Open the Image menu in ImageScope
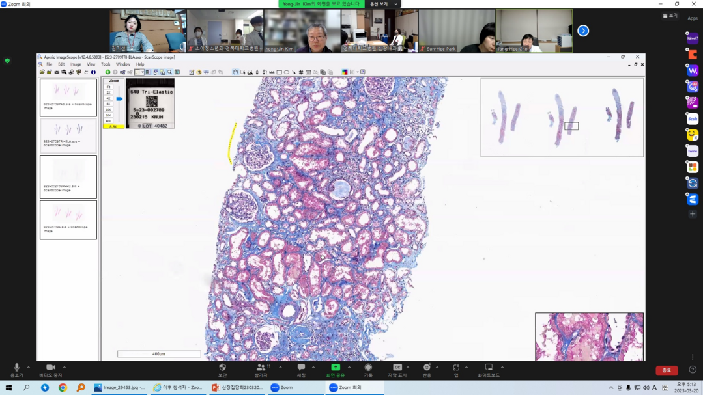Screen dimensions: 703x395 point(76,64)
